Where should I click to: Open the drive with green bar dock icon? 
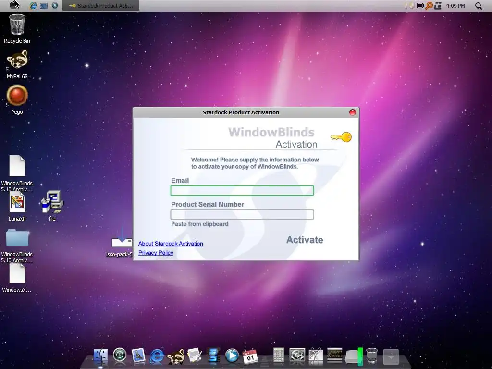pyautogui.click(x=354, y=357)
